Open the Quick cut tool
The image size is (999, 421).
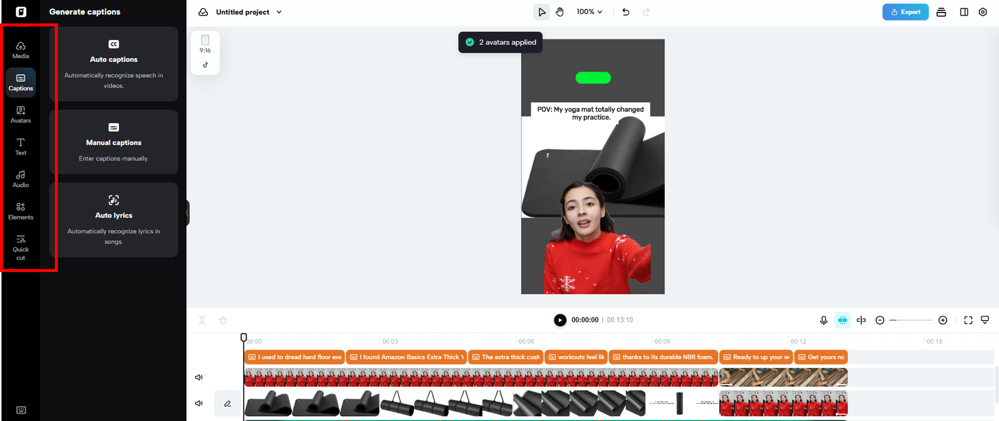20,248
